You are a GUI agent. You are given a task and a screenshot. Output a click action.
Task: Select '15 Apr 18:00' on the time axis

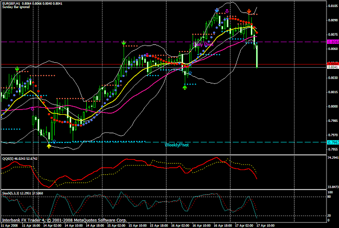pyautogui.click(x=158, y=225)
